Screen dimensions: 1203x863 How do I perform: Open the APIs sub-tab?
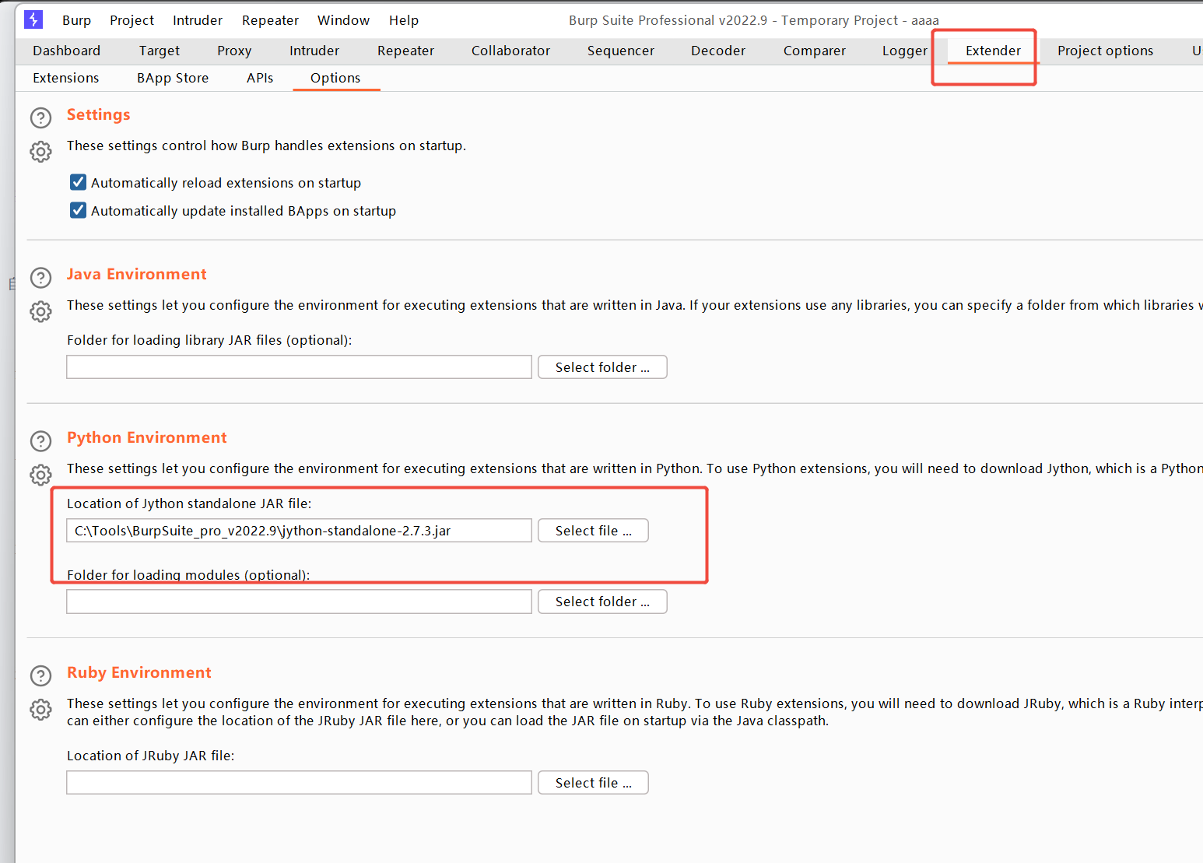tap(260, 78)
